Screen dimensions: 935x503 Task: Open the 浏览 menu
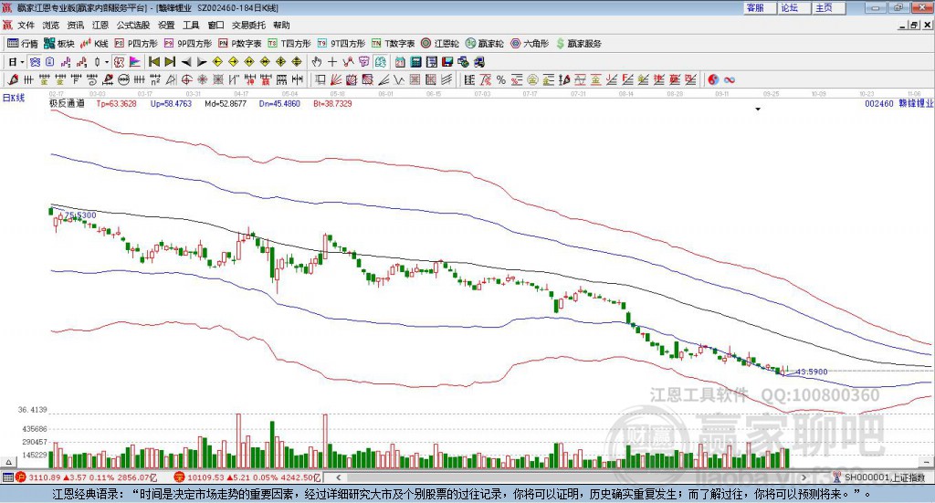(x=51, y=25)
